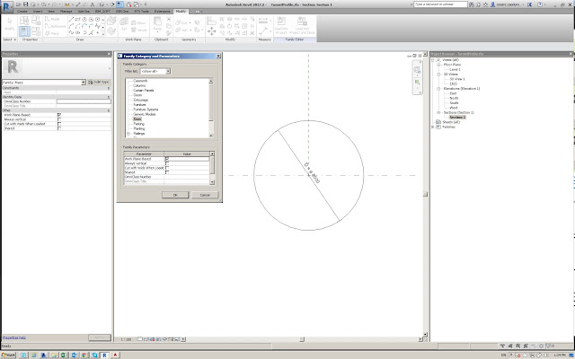Click Load into Project and Close icon
Viewport: 575px width, 359px height.
302,25
